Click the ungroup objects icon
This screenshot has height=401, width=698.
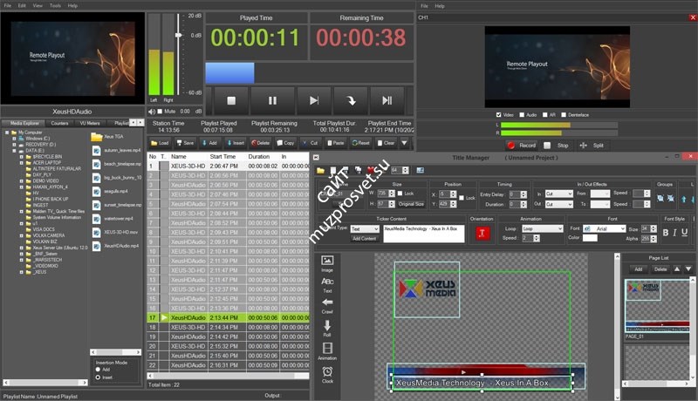(670, 198)
